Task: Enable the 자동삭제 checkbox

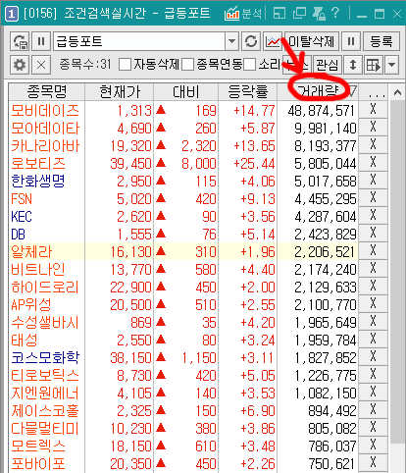Action: pos(126,65)
